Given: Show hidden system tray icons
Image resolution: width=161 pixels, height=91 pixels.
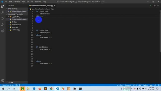Looking at the screenshot, I should click(x=132, y=89).
